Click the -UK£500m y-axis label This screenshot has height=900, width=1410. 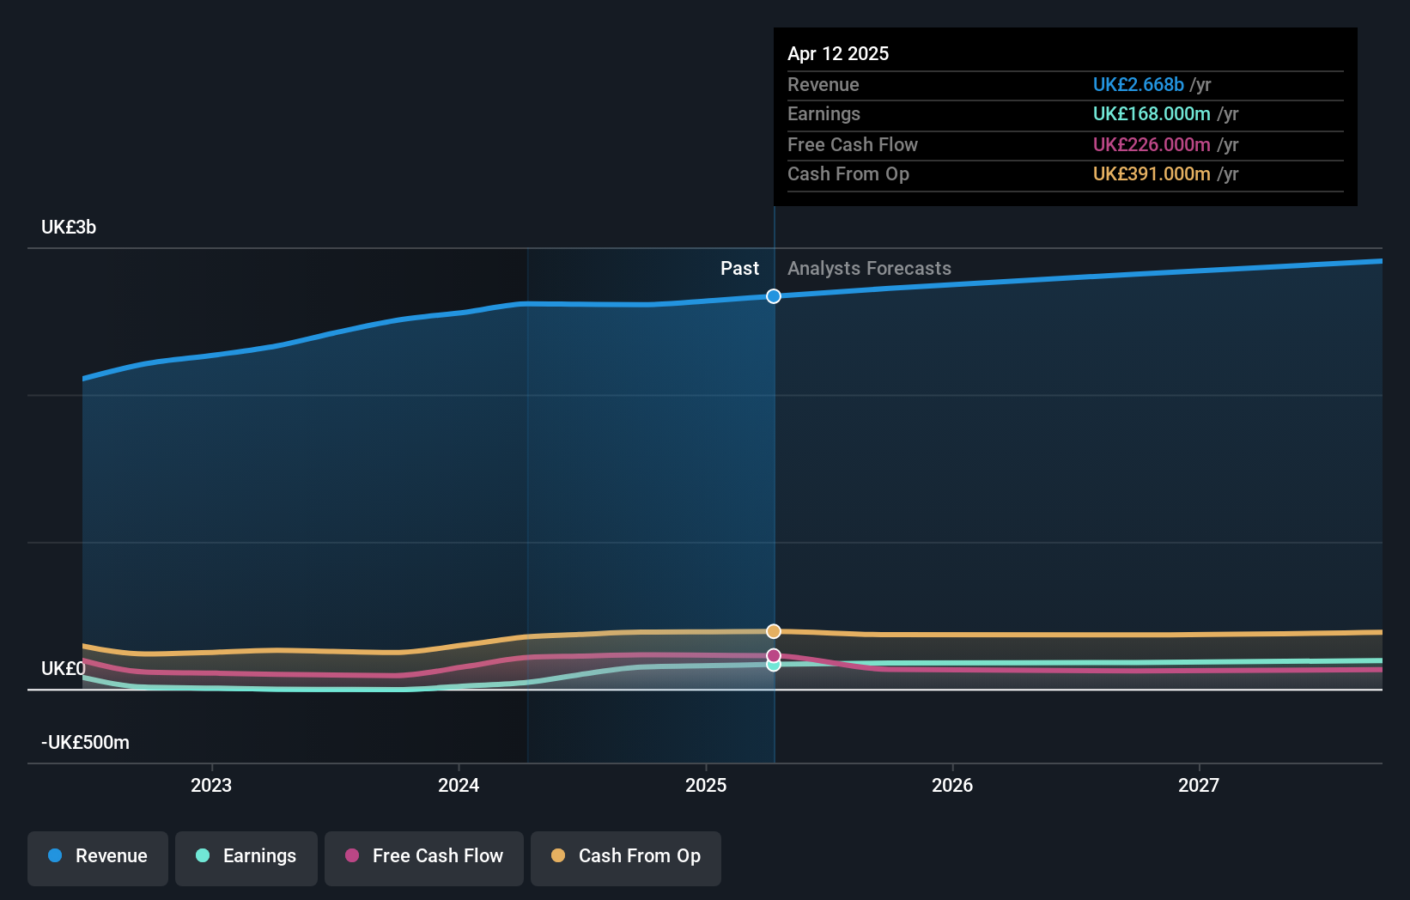[x=85, y=743]
